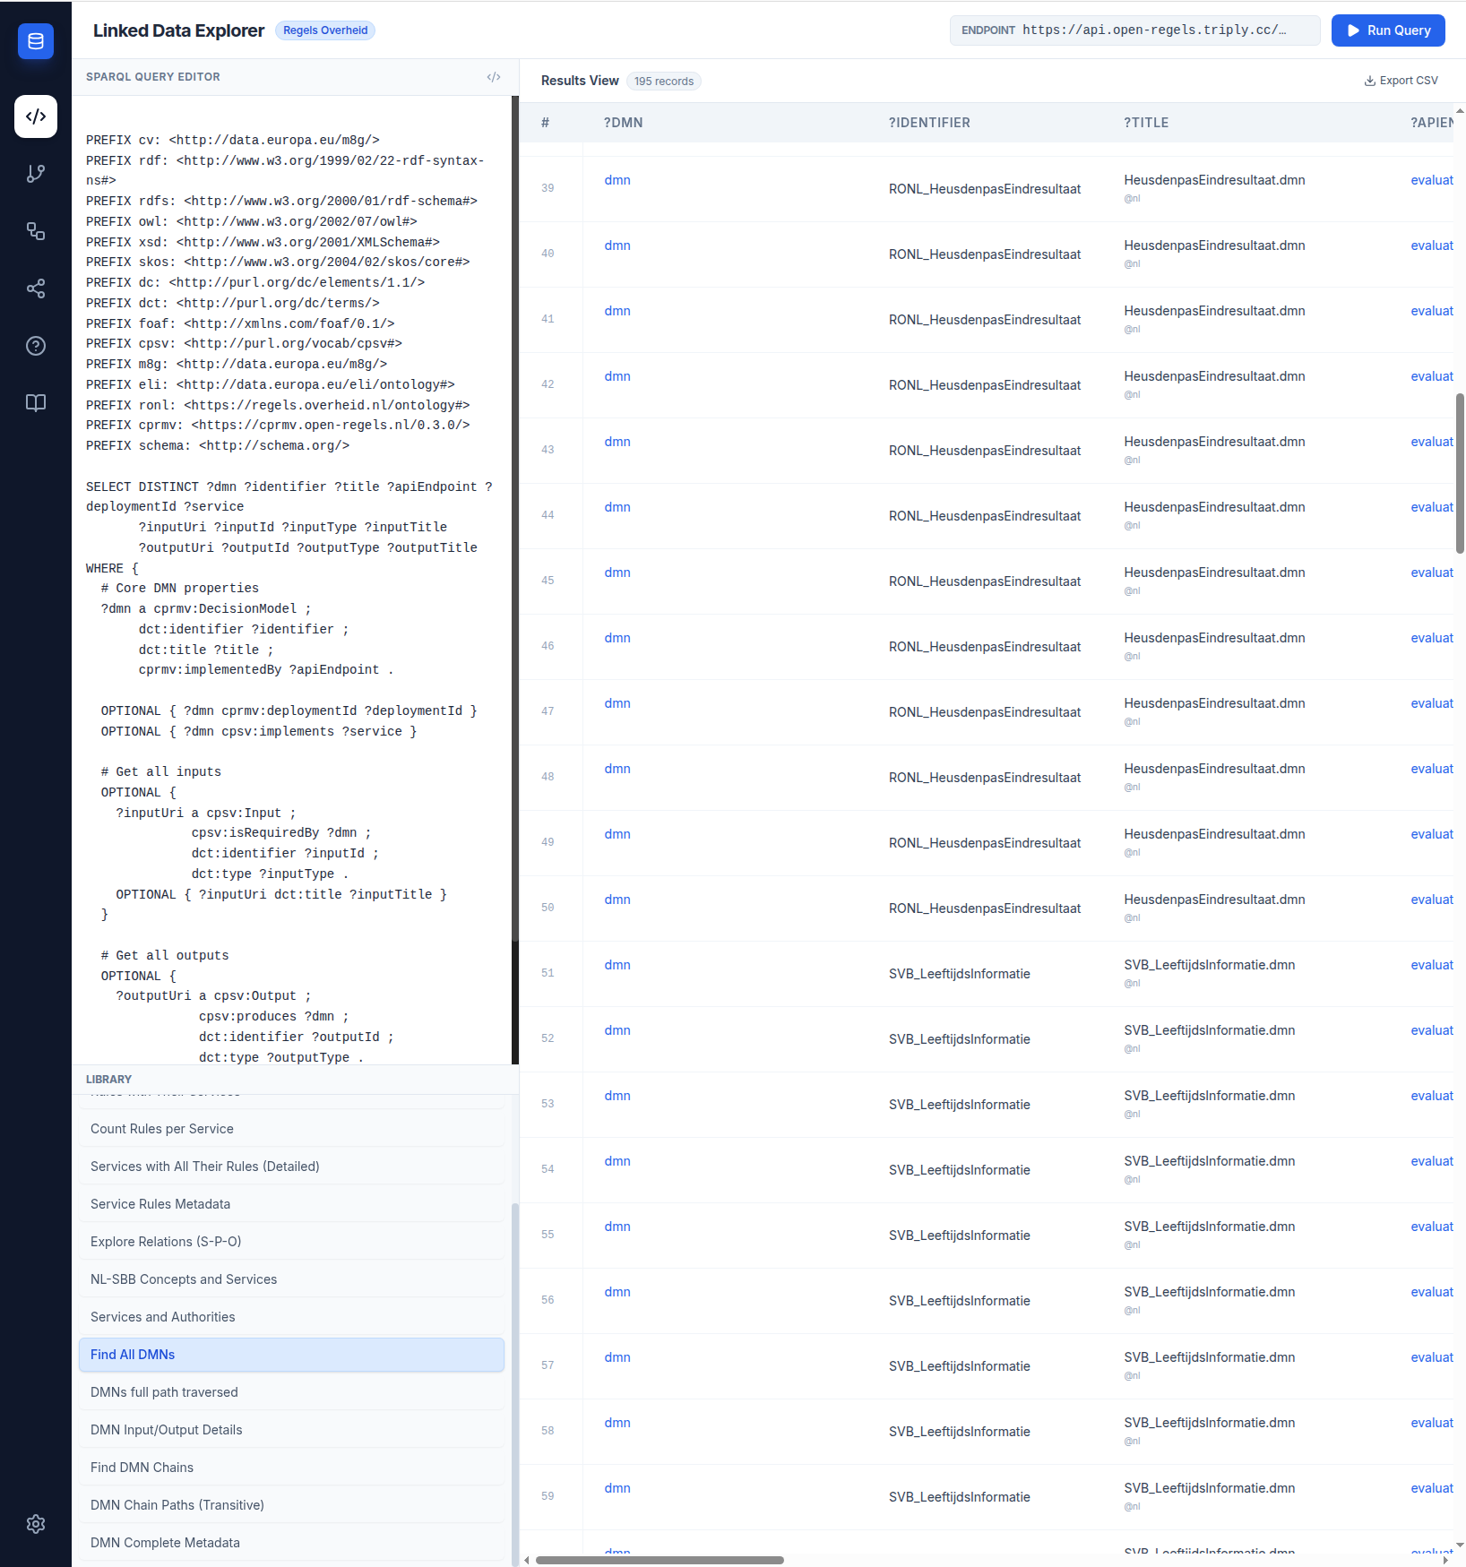
Task: Click the endpoint URL field
Action: [1134, 30]
